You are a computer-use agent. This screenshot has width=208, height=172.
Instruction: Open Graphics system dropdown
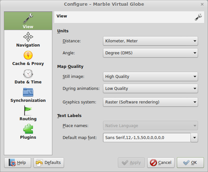151,102
